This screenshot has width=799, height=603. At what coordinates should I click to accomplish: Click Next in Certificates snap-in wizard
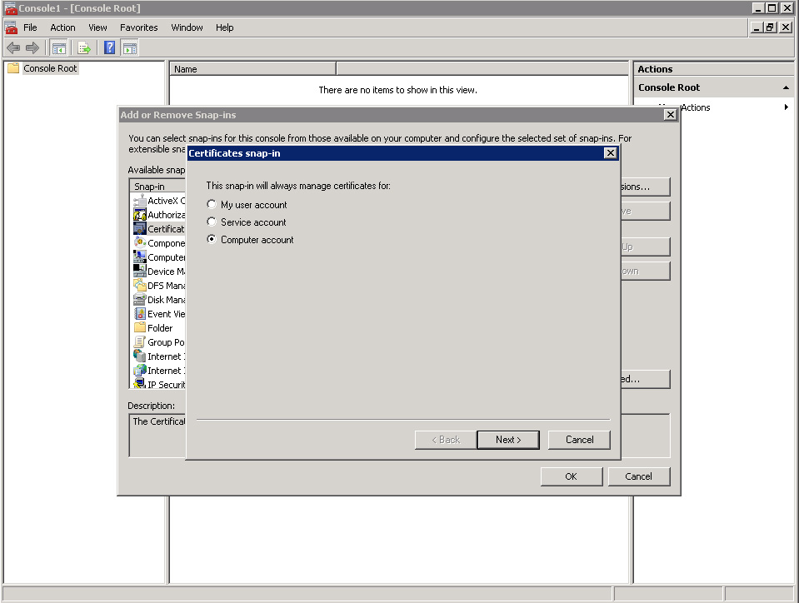coord(508,440)
